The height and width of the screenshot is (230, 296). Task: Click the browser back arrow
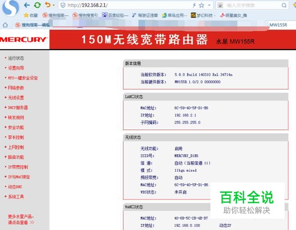point(27,5)
